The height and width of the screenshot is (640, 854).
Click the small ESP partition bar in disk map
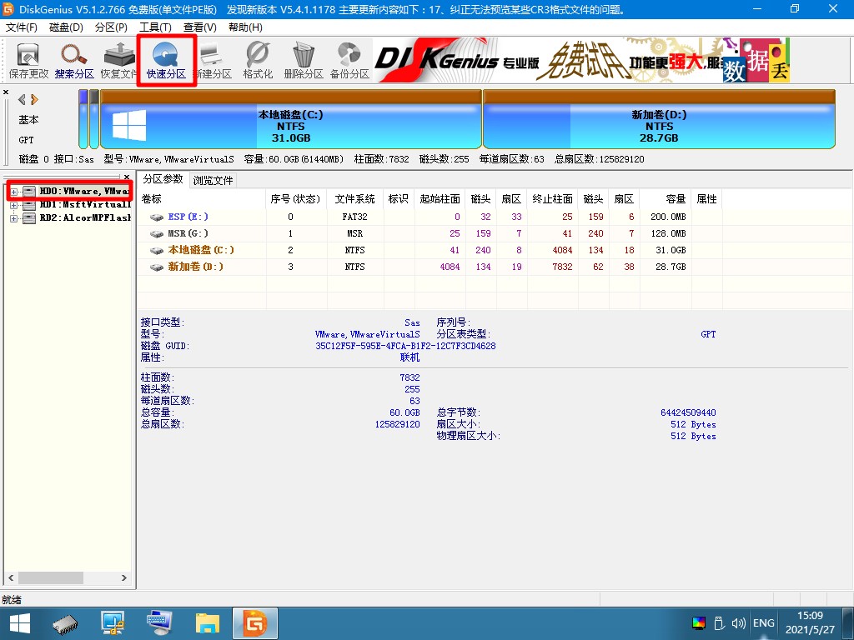click(83, 119)
